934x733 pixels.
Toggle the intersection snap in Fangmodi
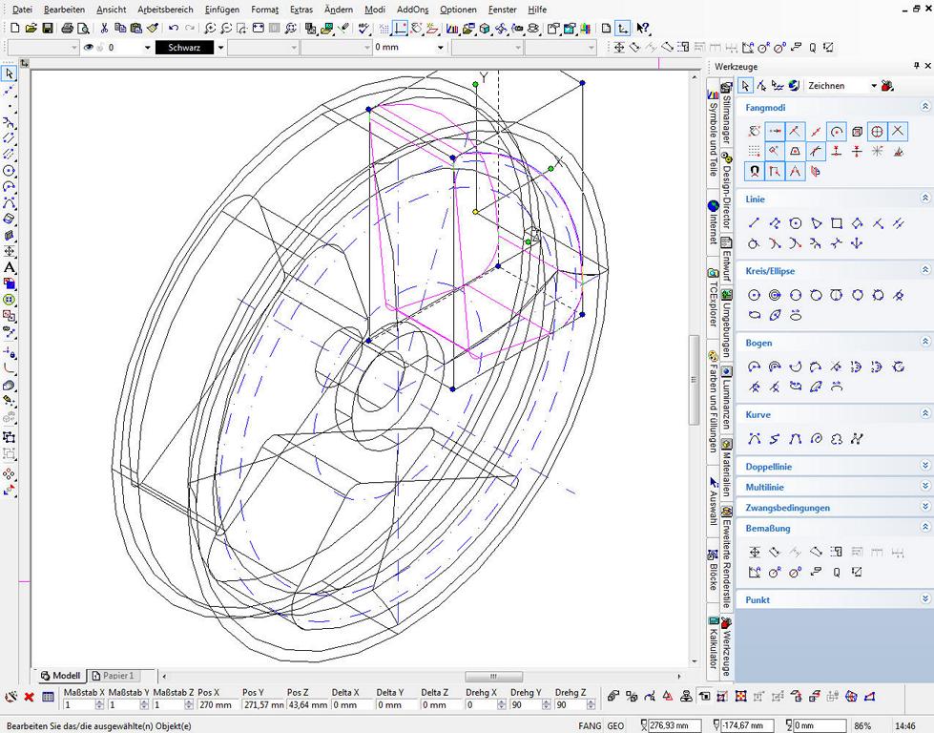(898, 131)
